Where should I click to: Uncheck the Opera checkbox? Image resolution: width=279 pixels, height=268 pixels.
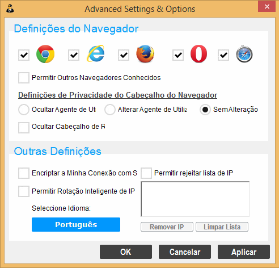pyautogui.click(x=178, y=55)
